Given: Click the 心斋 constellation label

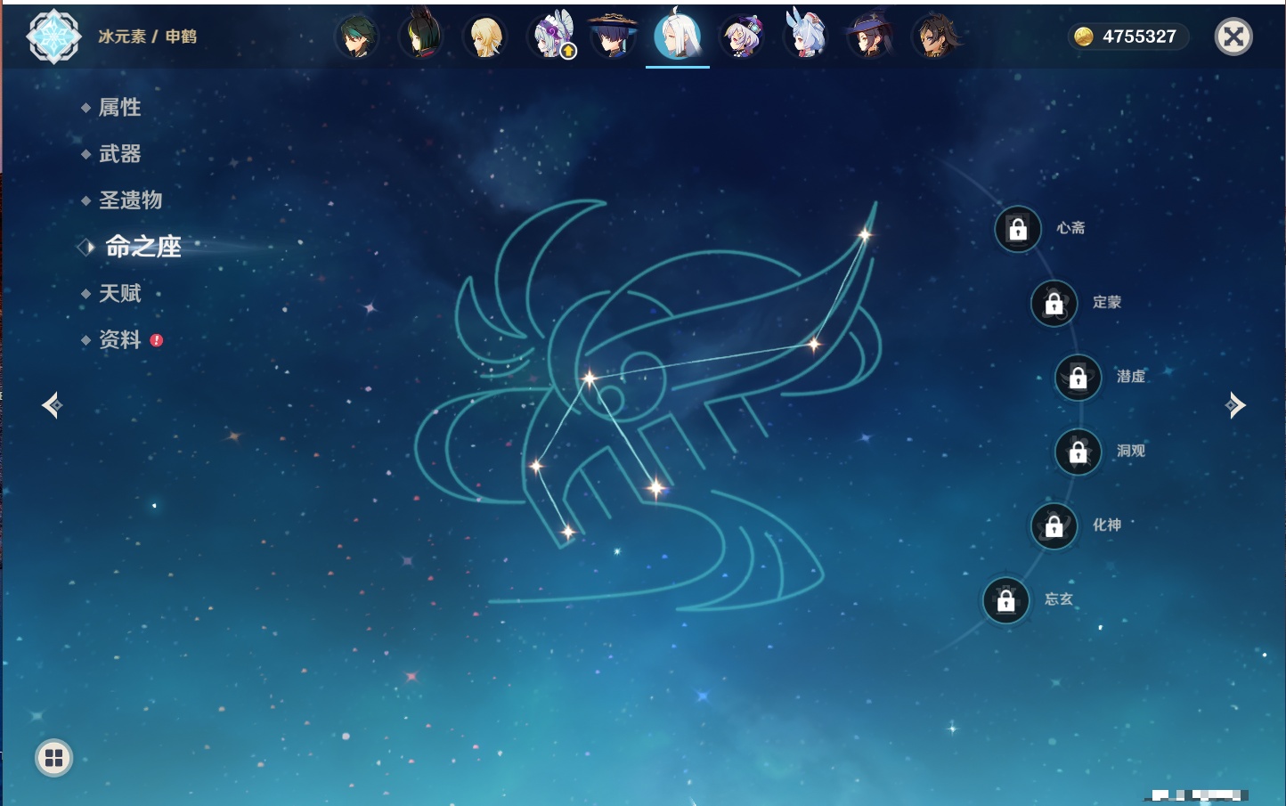Looking at the screenshot, I should tap(1070, 228).
